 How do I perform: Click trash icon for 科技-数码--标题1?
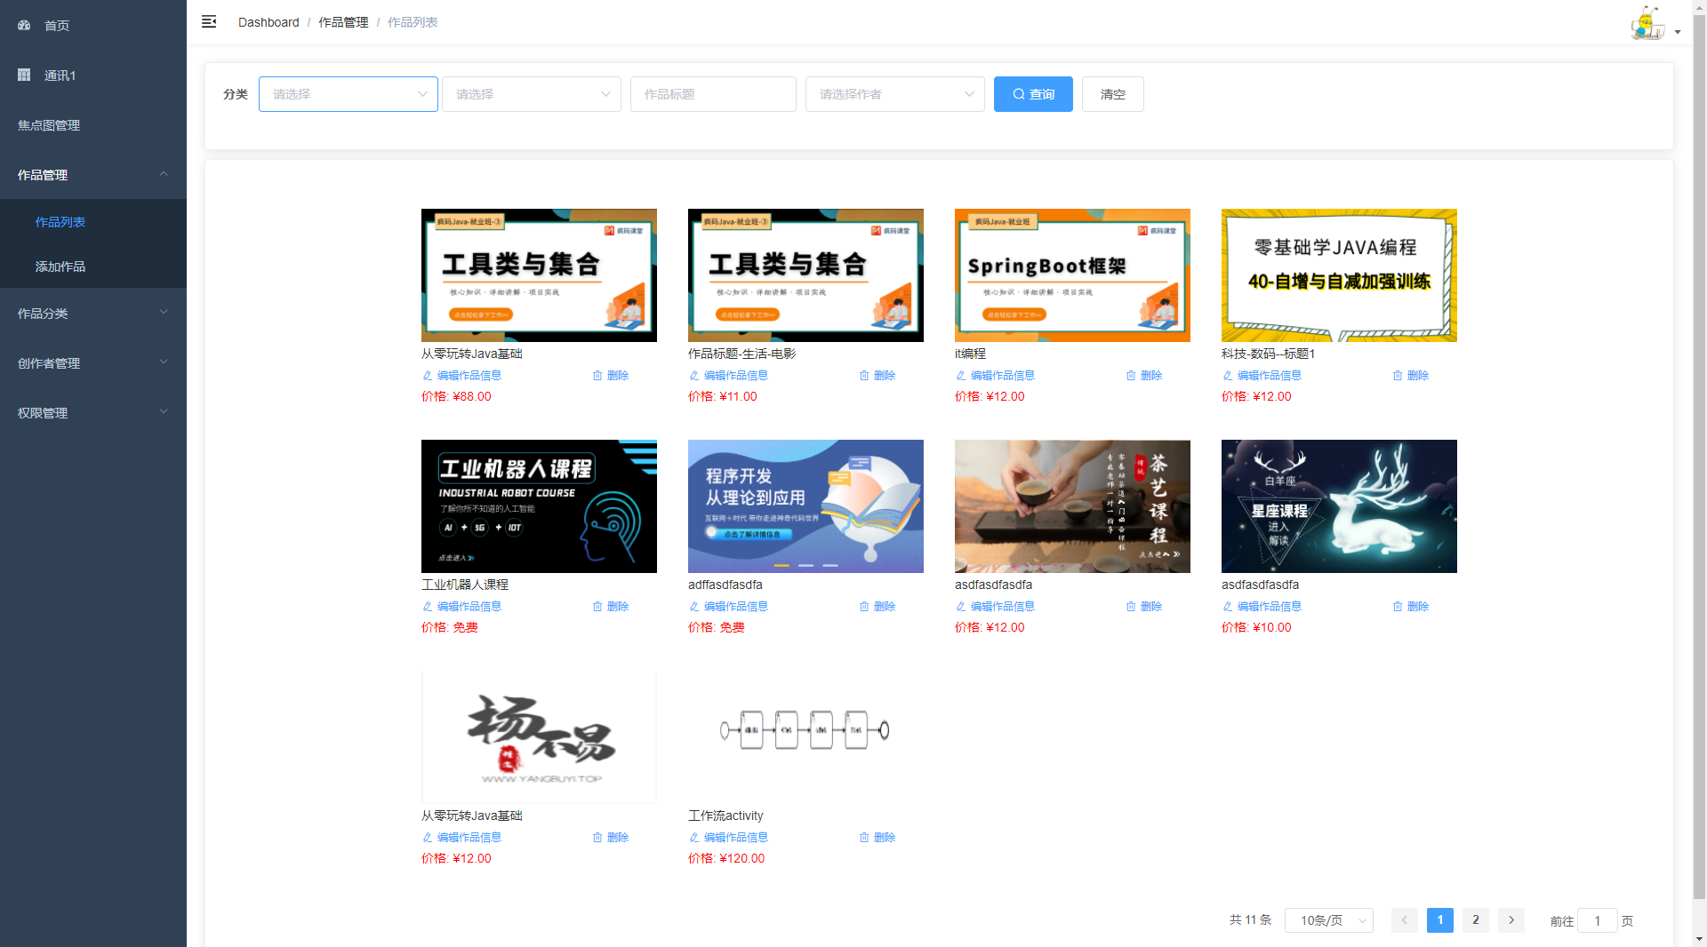pyautogui.click(x=1398, y=376)
